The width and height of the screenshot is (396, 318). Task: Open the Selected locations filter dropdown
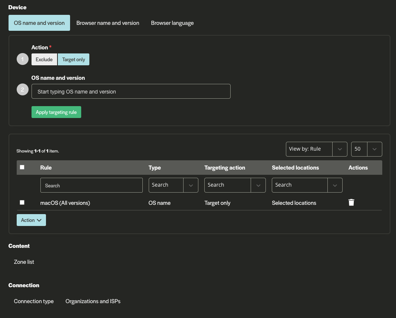coord(307,185)
